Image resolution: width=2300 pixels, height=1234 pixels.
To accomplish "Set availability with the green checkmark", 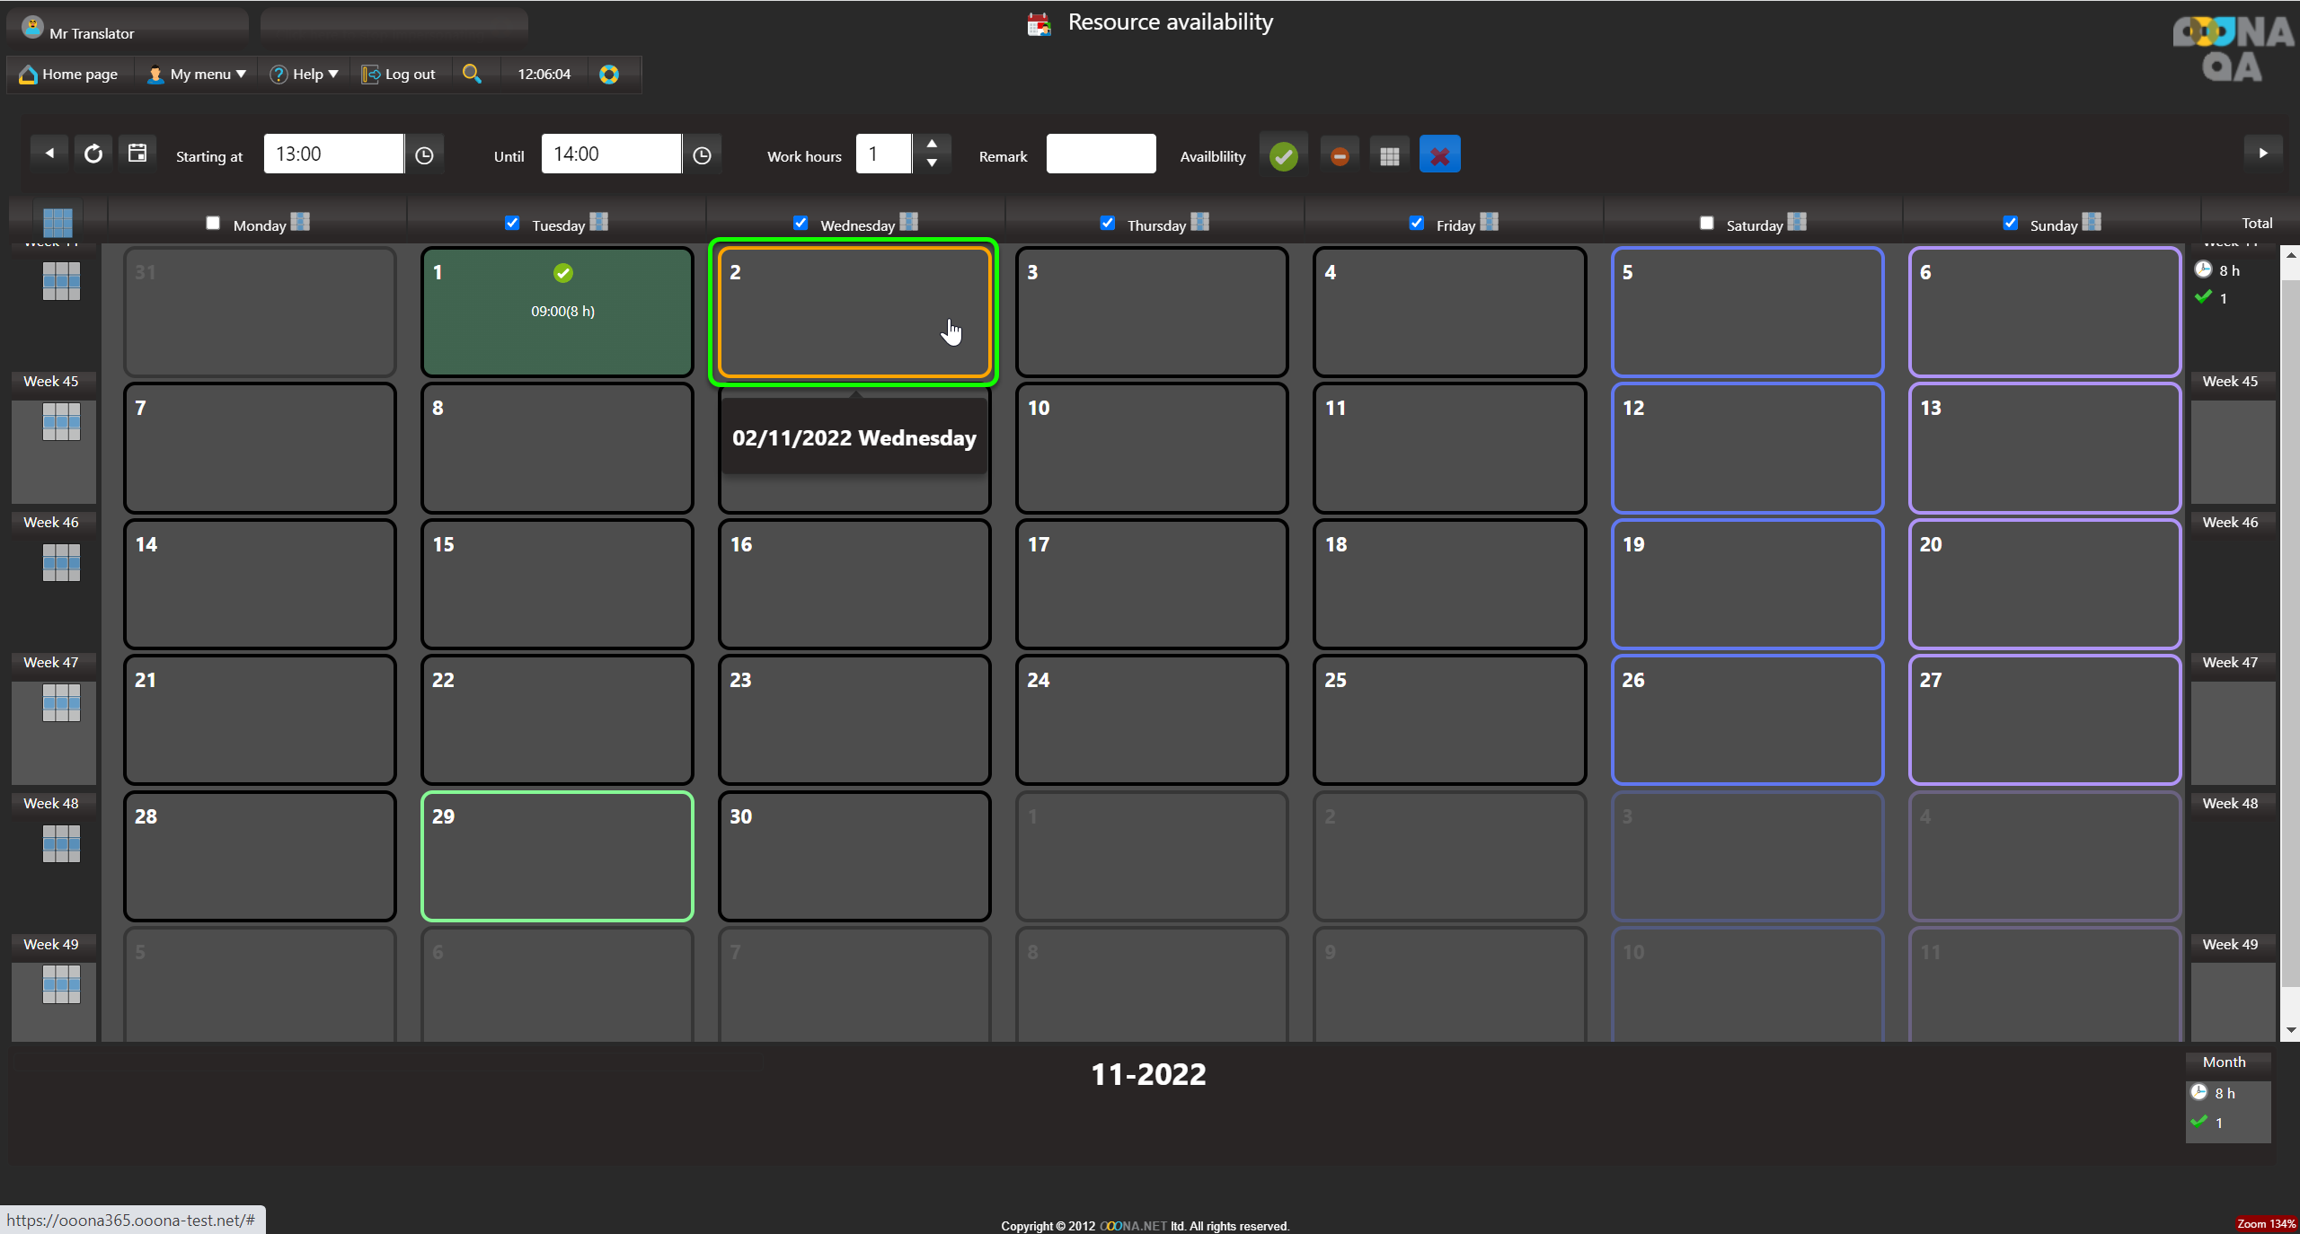I will coord(1283,155).
